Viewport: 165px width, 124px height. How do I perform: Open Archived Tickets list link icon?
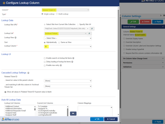pos(89,33)
